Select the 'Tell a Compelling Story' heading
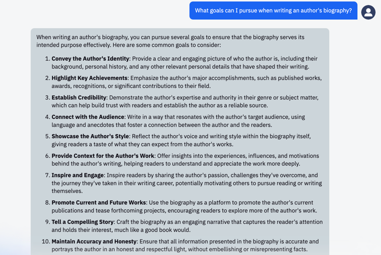 click(x=83, y=222)
